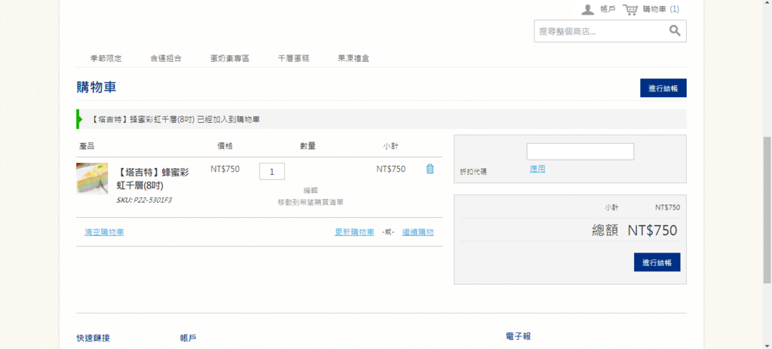Click 電子報 footer heading
Viewport: 772px width, 349px height.
click(518, 337)
